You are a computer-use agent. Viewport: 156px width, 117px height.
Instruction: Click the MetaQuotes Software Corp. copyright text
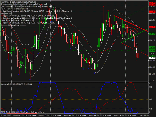click(22, 112)
